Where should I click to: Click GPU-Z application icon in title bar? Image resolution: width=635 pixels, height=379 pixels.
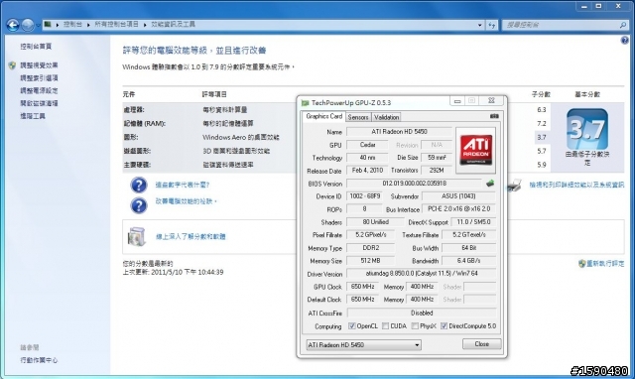[x=306, y=103]
